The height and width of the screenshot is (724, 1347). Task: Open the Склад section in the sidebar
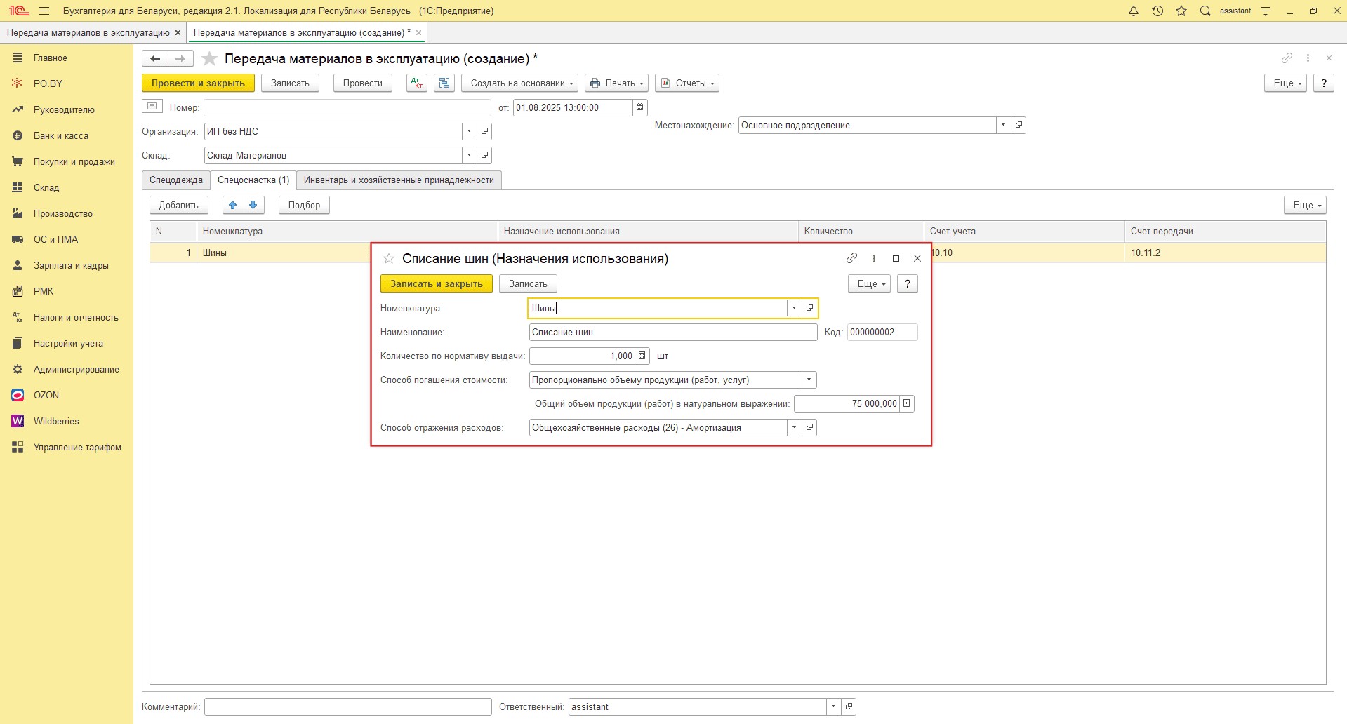pos(46,187)
